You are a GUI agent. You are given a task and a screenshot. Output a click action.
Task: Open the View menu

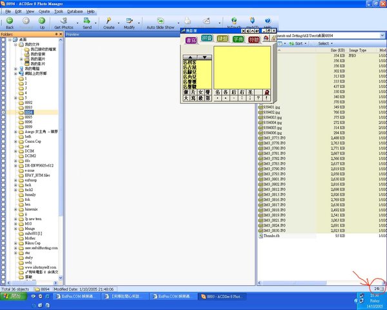[x=30, y=12]
